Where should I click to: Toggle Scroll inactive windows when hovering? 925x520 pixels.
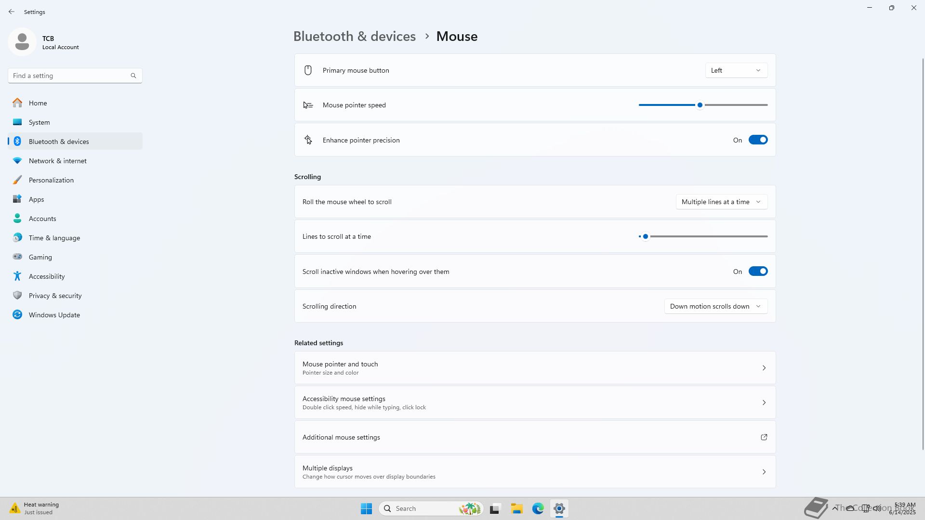point(758,272)
